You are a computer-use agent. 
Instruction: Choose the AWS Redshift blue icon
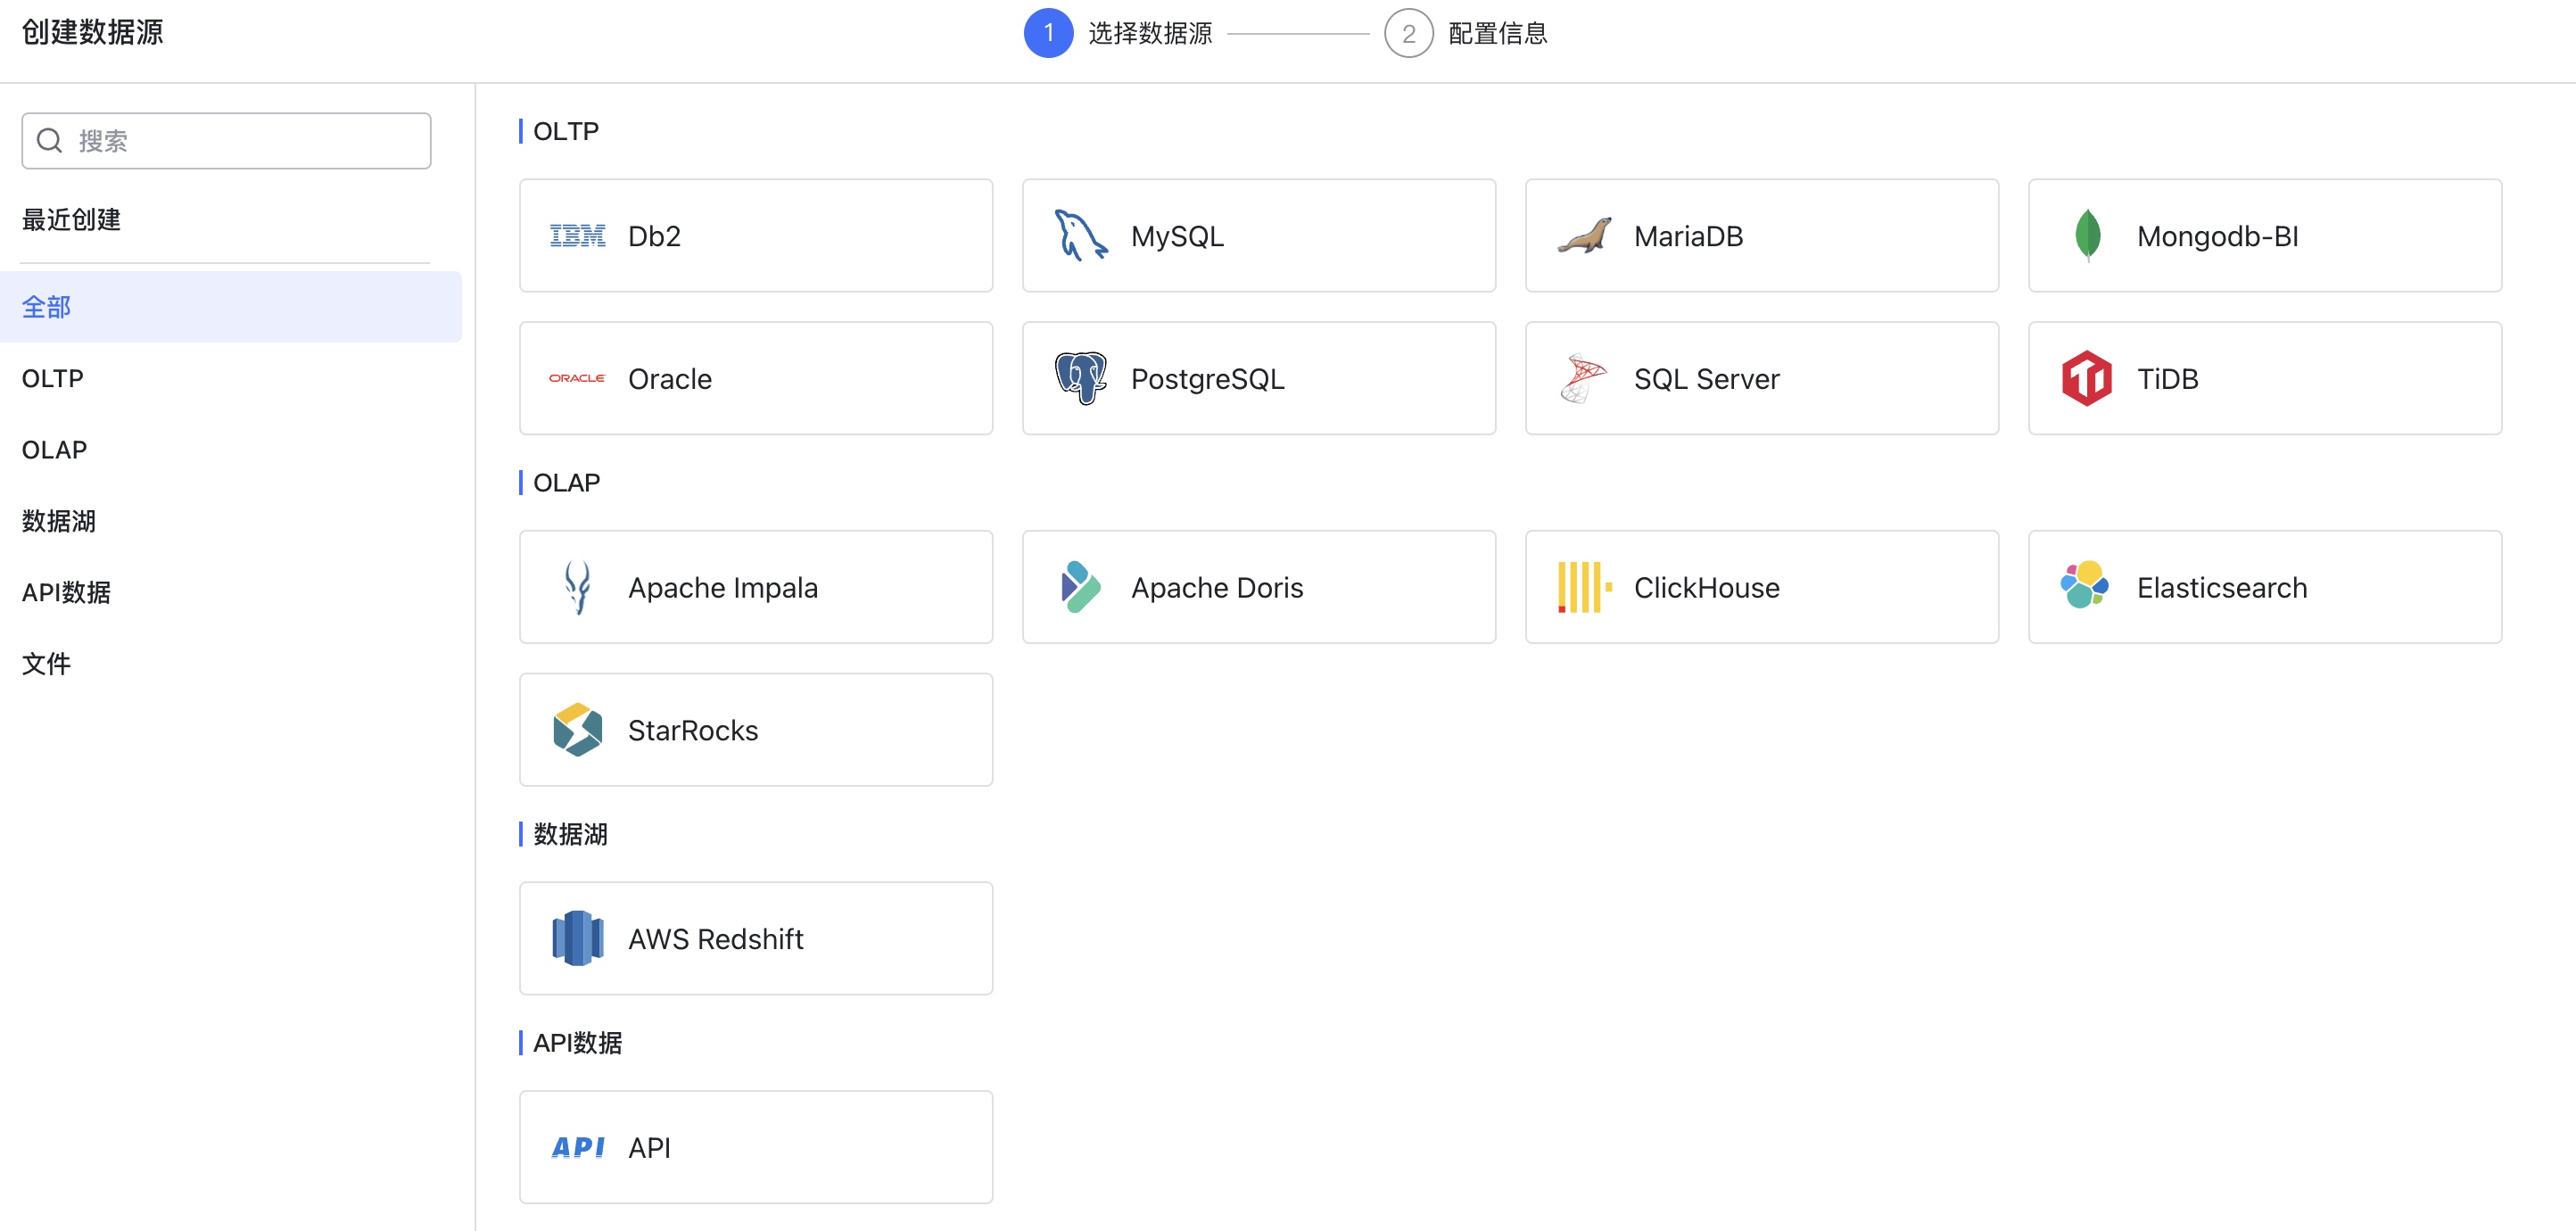[x=577, y=938]
